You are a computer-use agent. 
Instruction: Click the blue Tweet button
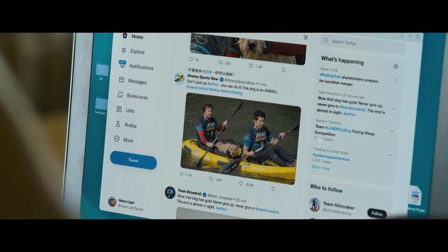[x=133, y=160]
